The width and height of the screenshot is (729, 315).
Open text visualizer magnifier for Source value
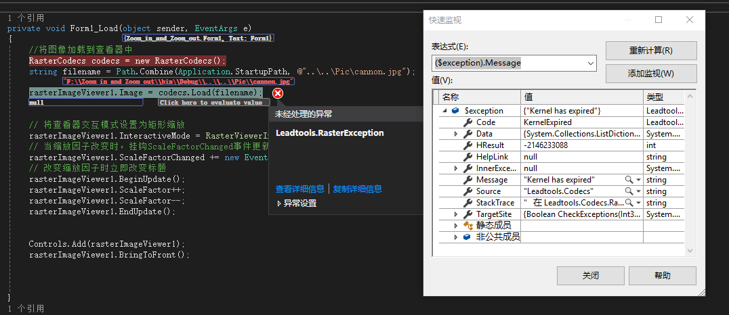629,191
